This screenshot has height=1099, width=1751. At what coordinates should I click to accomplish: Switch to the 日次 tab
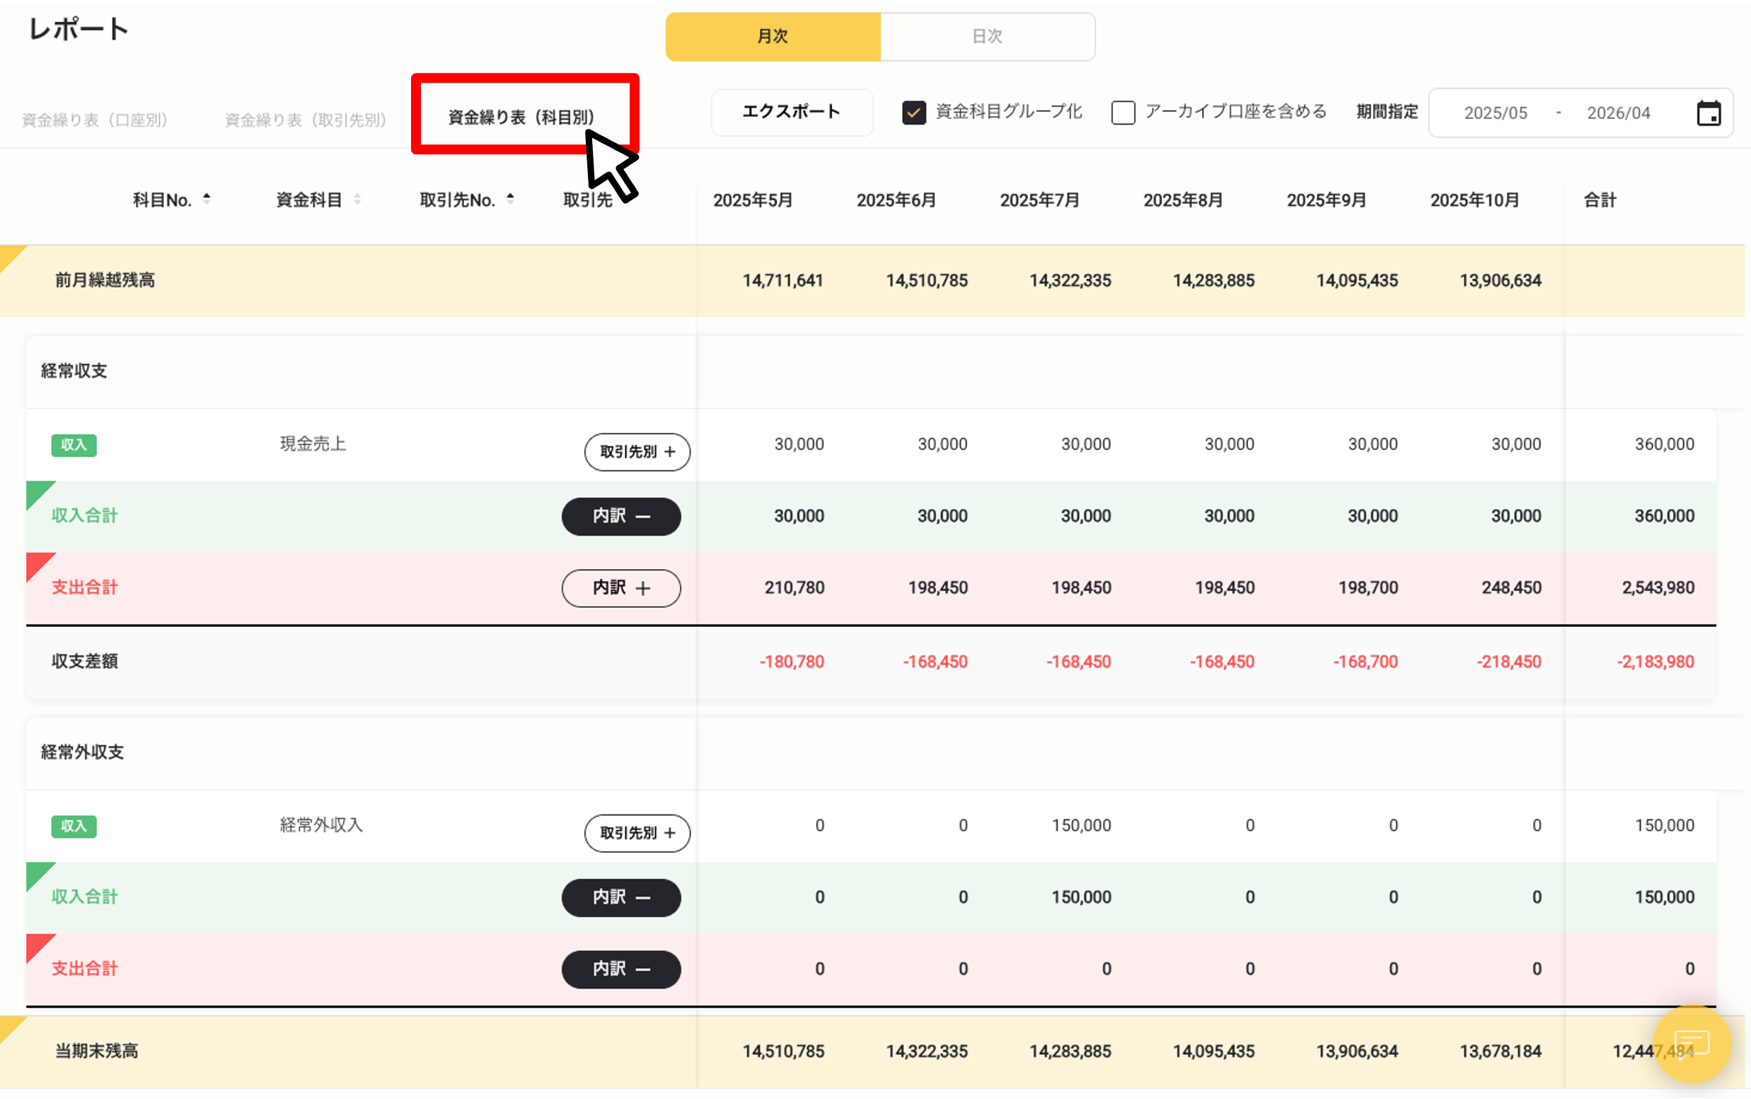click(987, 36)
